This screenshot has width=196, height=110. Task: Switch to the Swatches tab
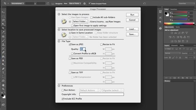point(174,9)
